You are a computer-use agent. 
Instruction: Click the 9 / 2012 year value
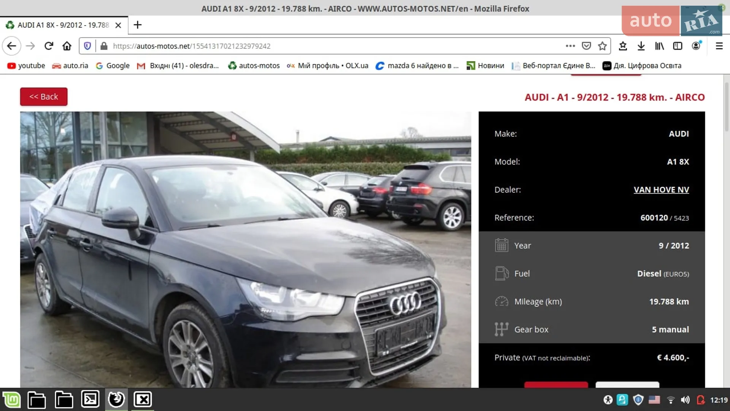click(x=674, y=246)
